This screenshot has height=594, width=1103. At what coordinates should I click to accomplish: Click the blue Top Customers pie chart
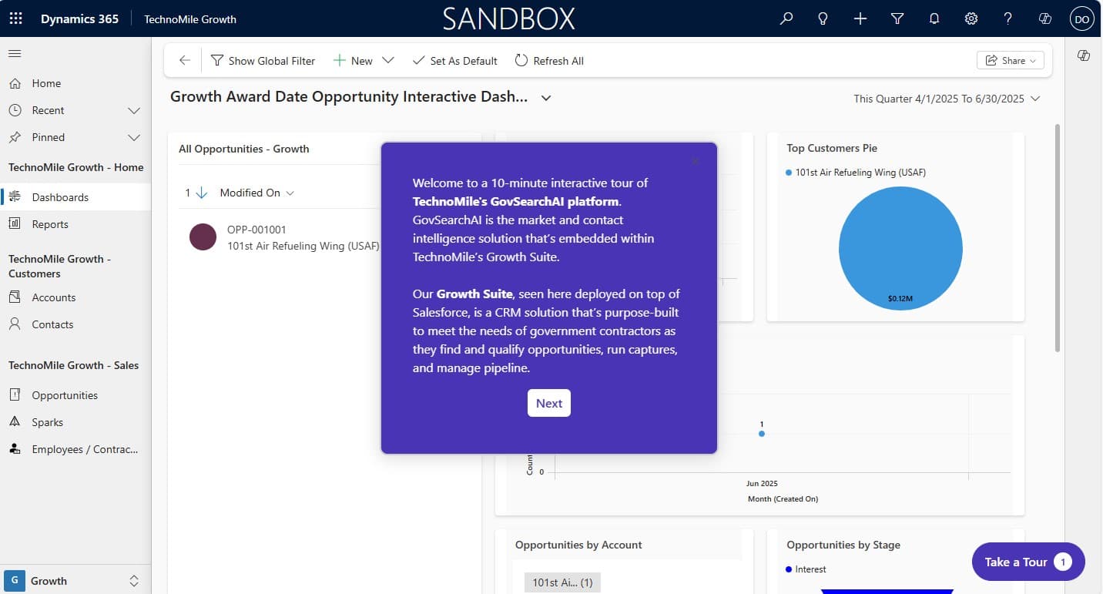click(x=900, y=248)
